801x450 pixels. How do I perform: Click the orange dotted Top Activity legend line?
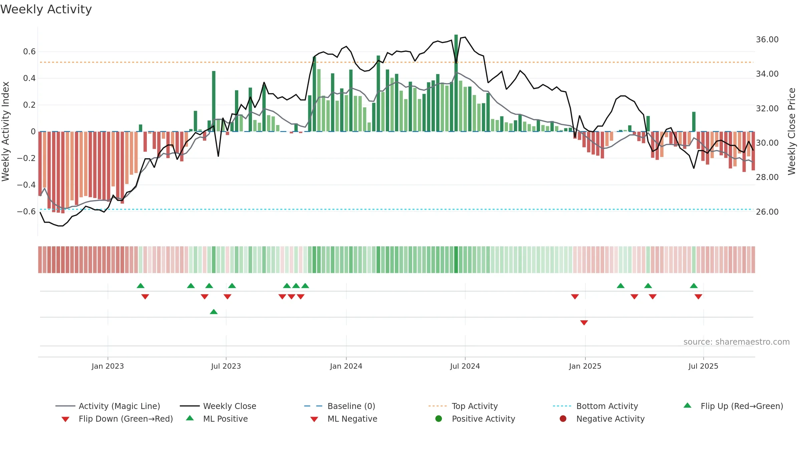(x=438, y=406)
